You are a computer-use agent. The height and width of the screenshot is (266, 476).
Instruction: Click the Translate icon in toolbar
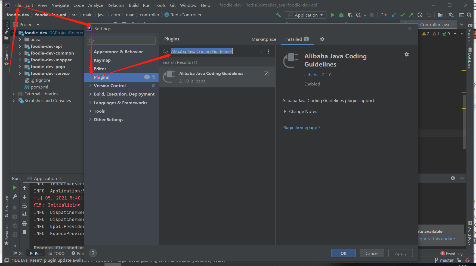[451, 15]
